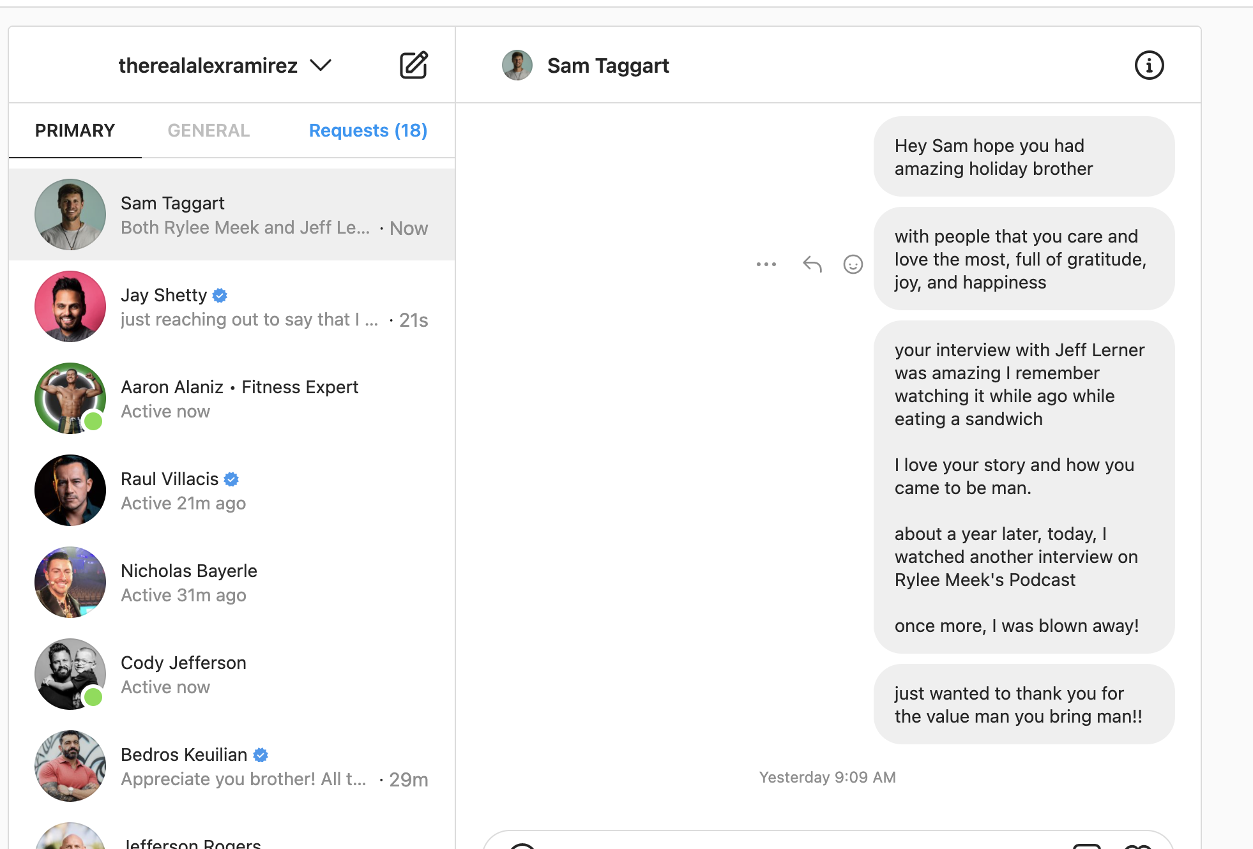Click Sam Taggart name in chat header

[x=608, y=65]
